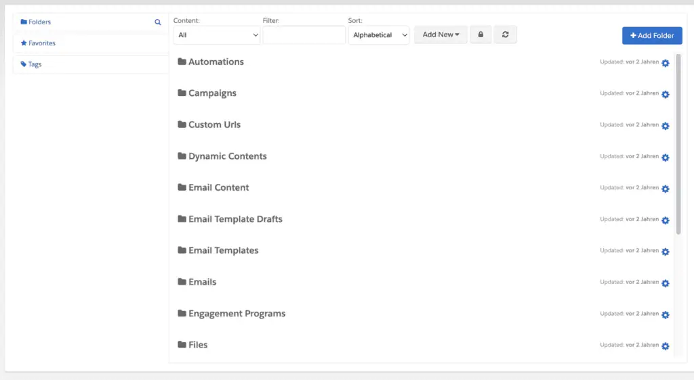
Task: Open the Content dropdown set to All
Action: coord(216,35)
